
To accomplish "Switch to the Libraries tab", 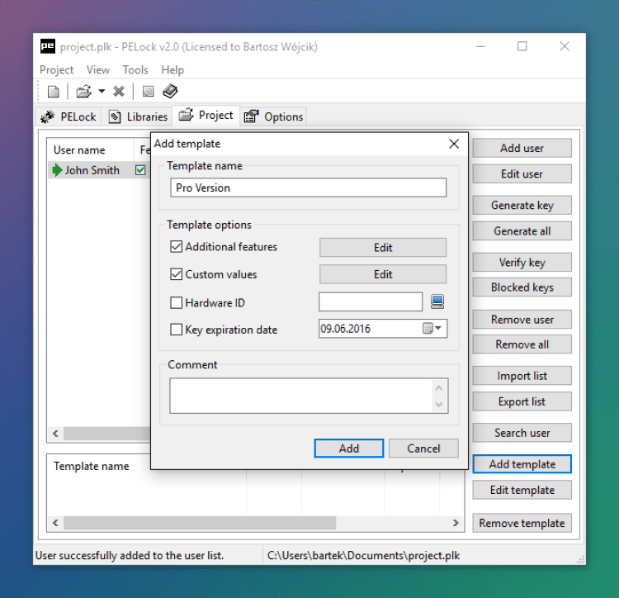I will pyautogui.click(x=138, y=117).
